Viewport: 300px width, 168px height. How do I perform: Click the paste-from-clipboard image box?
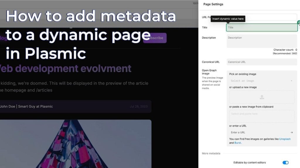click(262, 116)
